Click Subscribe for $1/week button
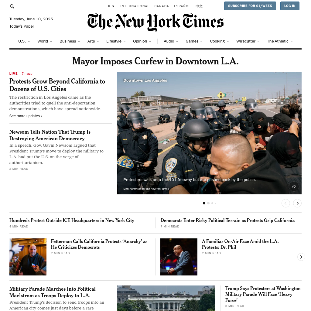The image size is (311, 311). click(x=250, y=6)
